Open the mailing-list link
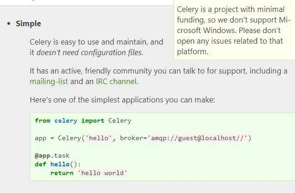Image resolution: width=295 pixels, height=193 pixels. (x=49, y=82)
